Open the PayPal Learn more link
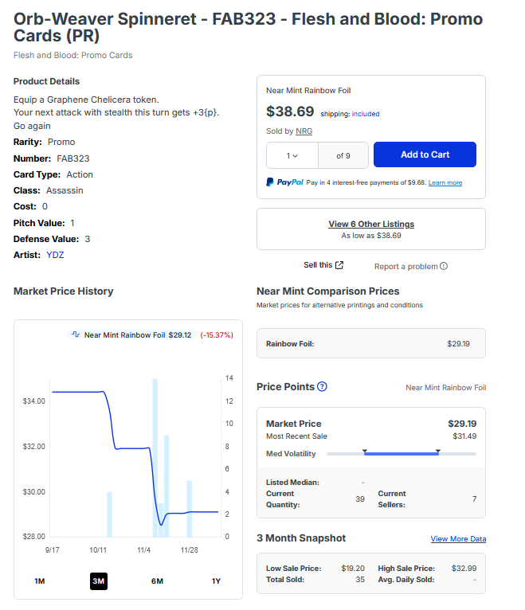Screen dimensions: 525x610 pos(445,182)
